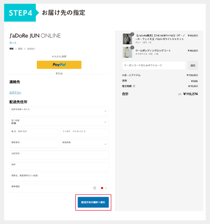Select the お支払い step in breadcrumb
The height and width of the screenshot is (224, 210).
coord(31,49)
